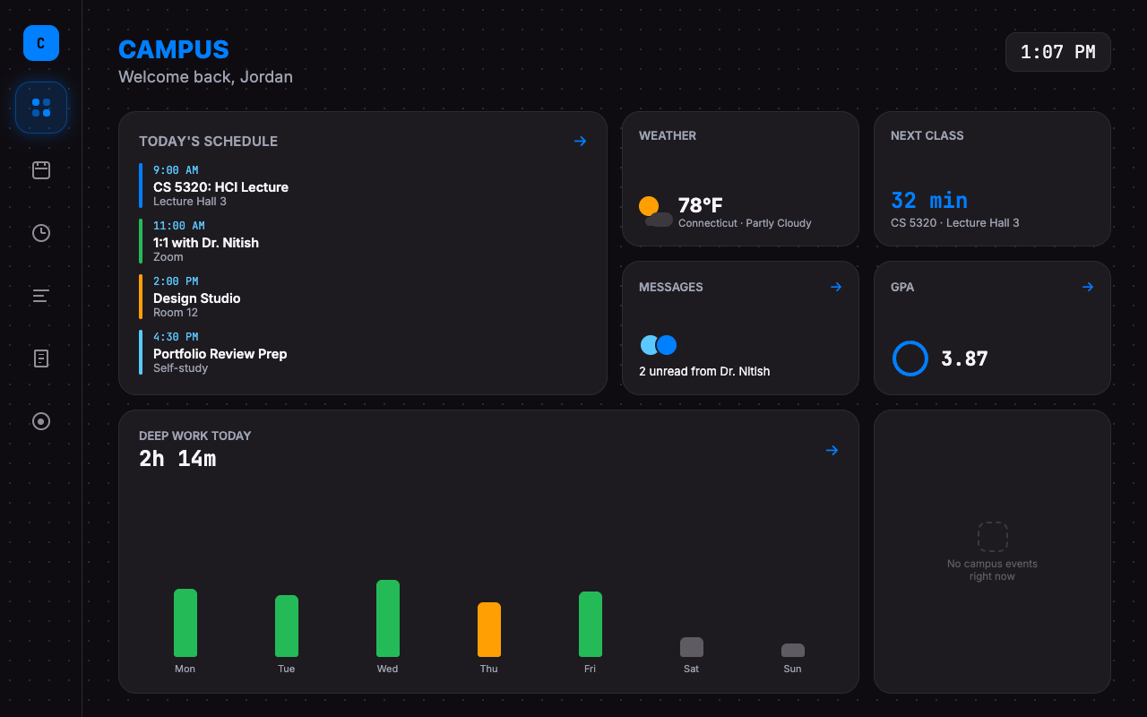1147x717 pixels.
Task: Click the 1:07 PM clock display
Action: [1057, 52]
